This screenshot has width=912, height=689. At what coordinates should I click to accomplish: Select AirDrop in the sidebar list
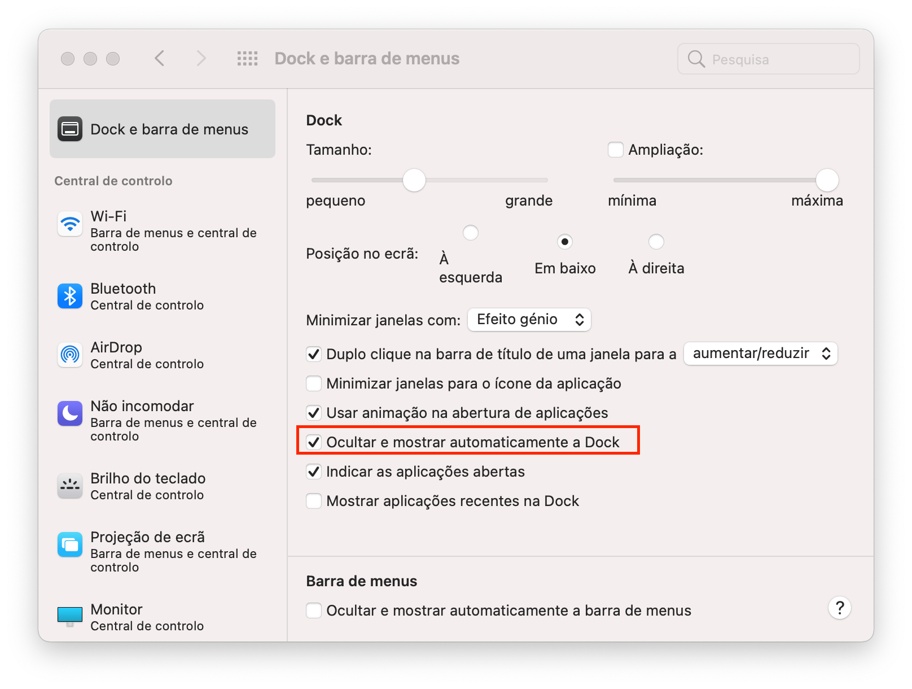tap(163, 355)
